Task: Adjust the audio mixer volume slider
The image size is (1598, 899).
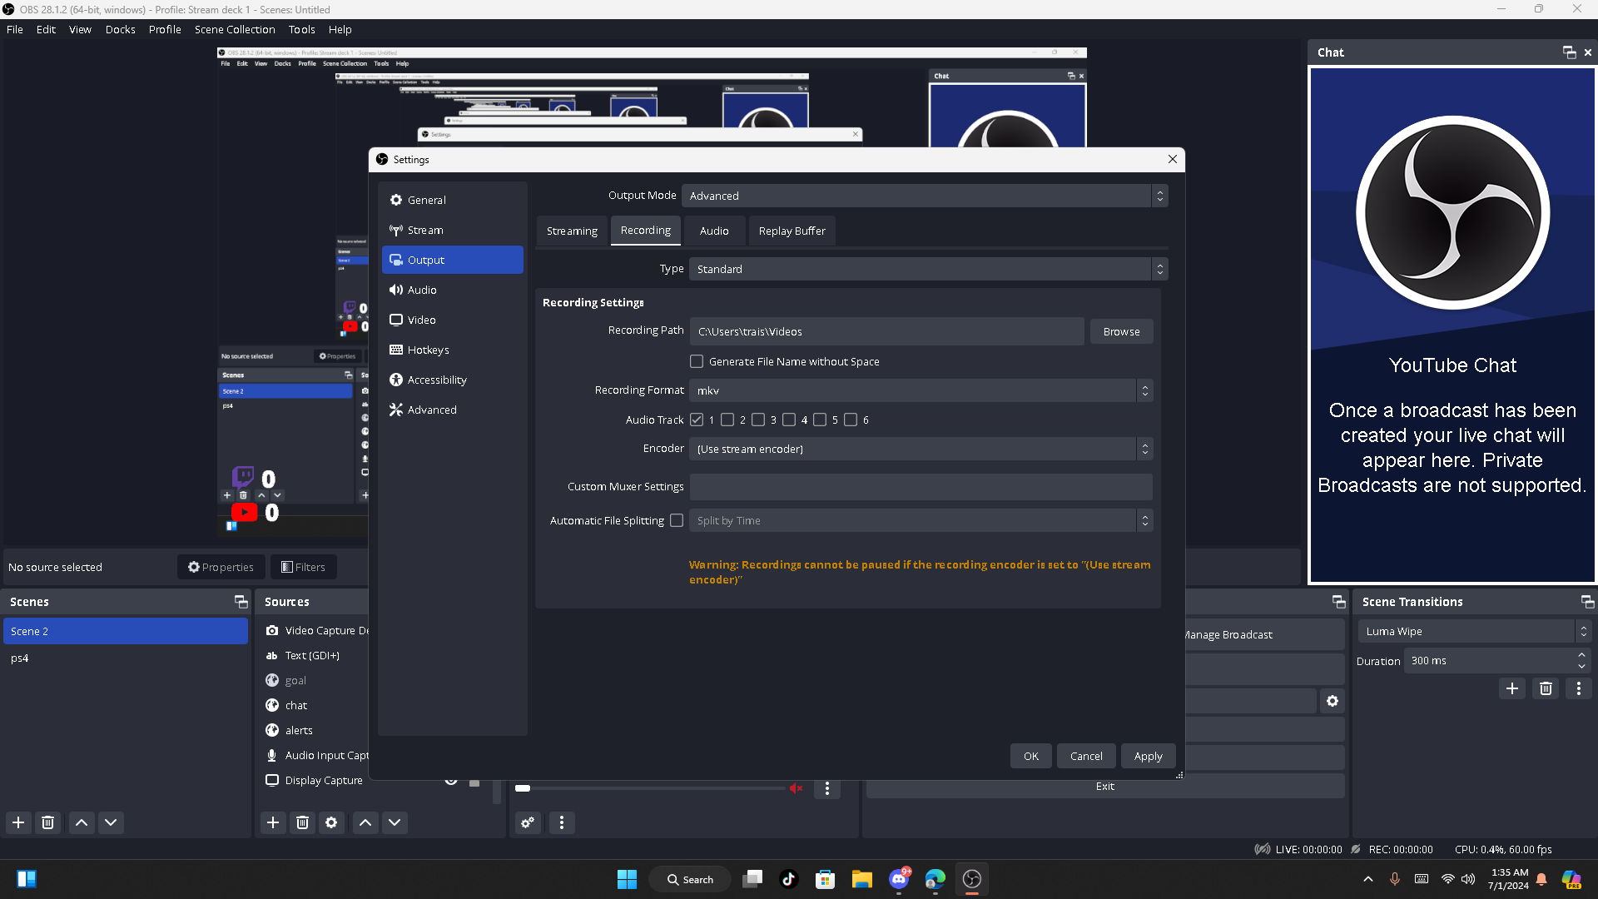Action: [x=649, y=788]
